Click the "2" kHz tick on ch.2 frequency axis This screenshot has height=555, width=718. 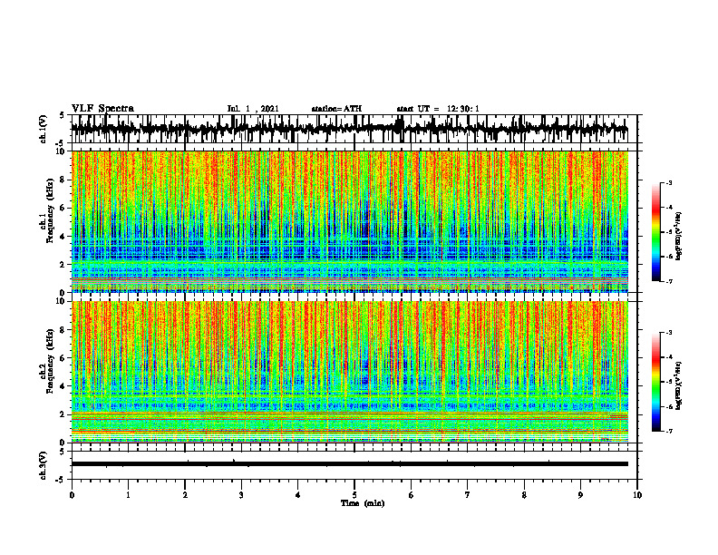[x=63, y=414]
